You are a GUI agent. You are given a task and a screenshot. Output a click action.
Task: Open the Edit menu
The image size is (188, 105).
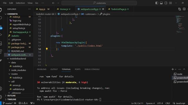point(11,3)
